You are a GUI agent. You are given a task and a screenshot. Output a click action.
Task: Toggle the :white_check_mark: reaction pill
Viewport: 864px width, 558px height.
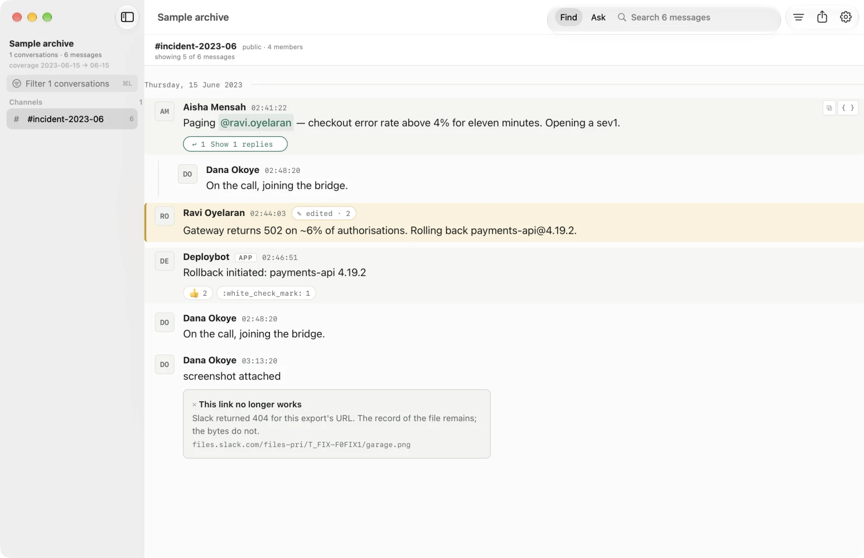pyautogui.click(x=266, y=294)
